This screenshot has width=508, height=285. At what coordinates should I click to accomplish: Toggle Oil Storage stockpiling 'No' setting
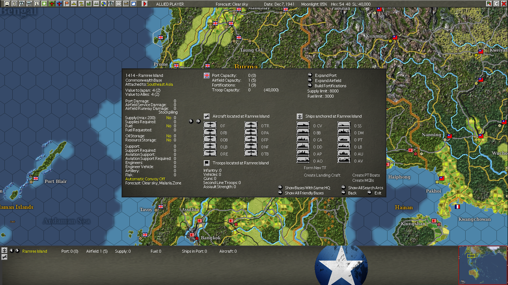click(x=169, y=136)
